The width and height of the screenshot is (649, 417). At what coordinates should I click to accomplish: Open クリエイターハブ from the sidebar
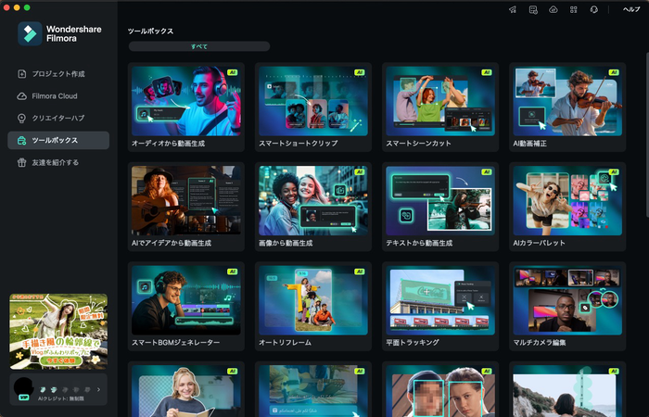point(57,118)
